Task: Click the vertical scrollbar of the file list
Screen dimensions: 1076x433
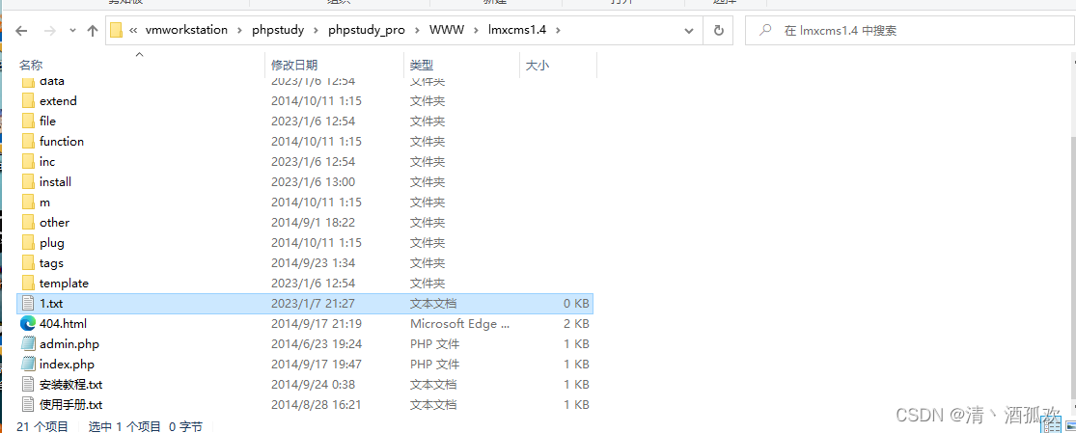Action: pyautogui.click(x=1067, y=241)
